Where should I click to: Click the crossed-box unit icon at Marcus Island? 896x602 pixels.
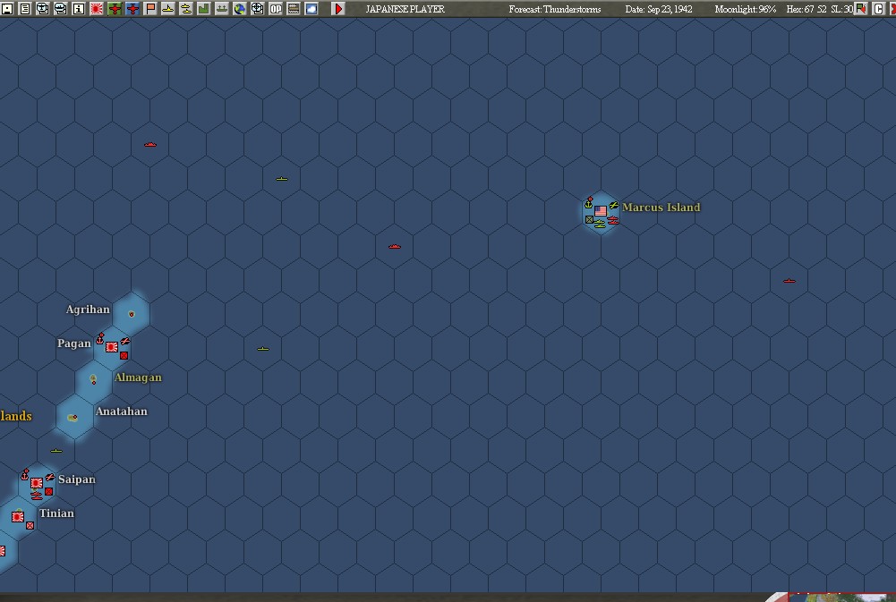pyautogui.click(x=589, y=219)
